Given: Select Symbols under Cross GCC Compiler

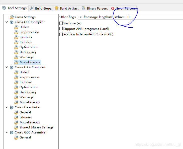Looking at the screenshot, I should click(26, 37).
